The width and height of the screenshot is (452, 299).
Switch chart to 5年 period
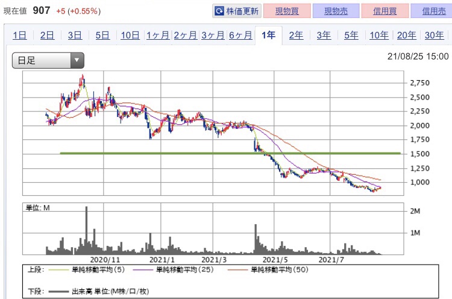point(351,36)
